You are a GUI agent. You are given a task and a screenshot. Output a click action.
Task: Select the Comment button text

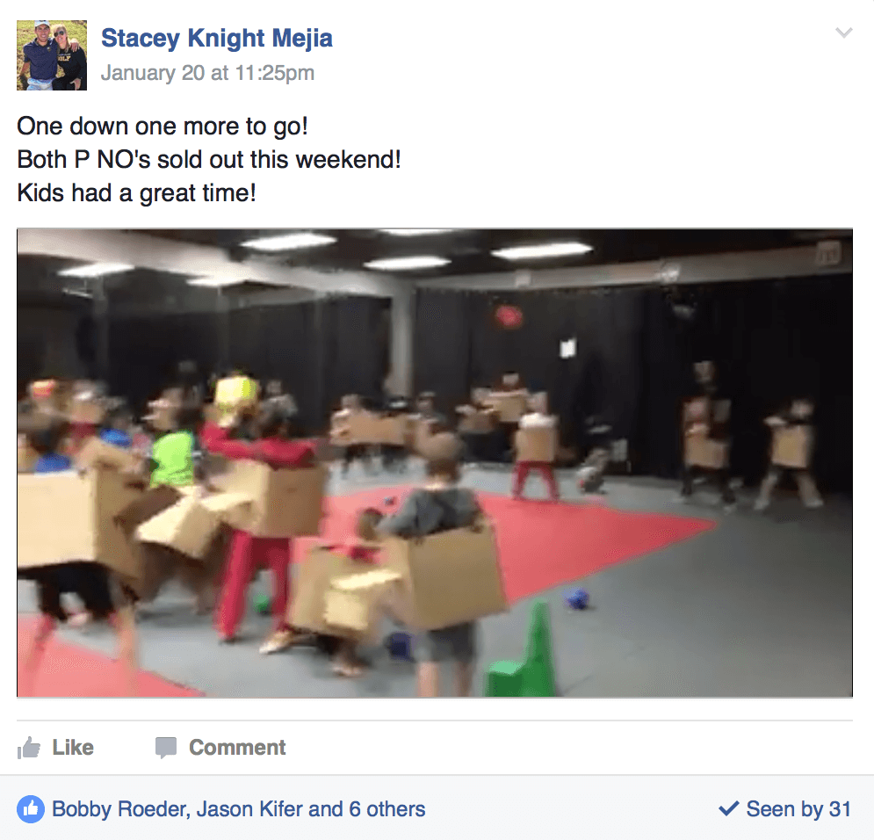click(237, 748)
